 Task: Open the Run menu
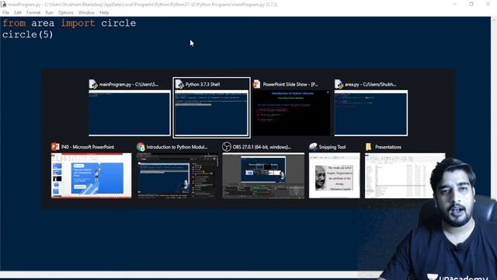tap(49, 12)
